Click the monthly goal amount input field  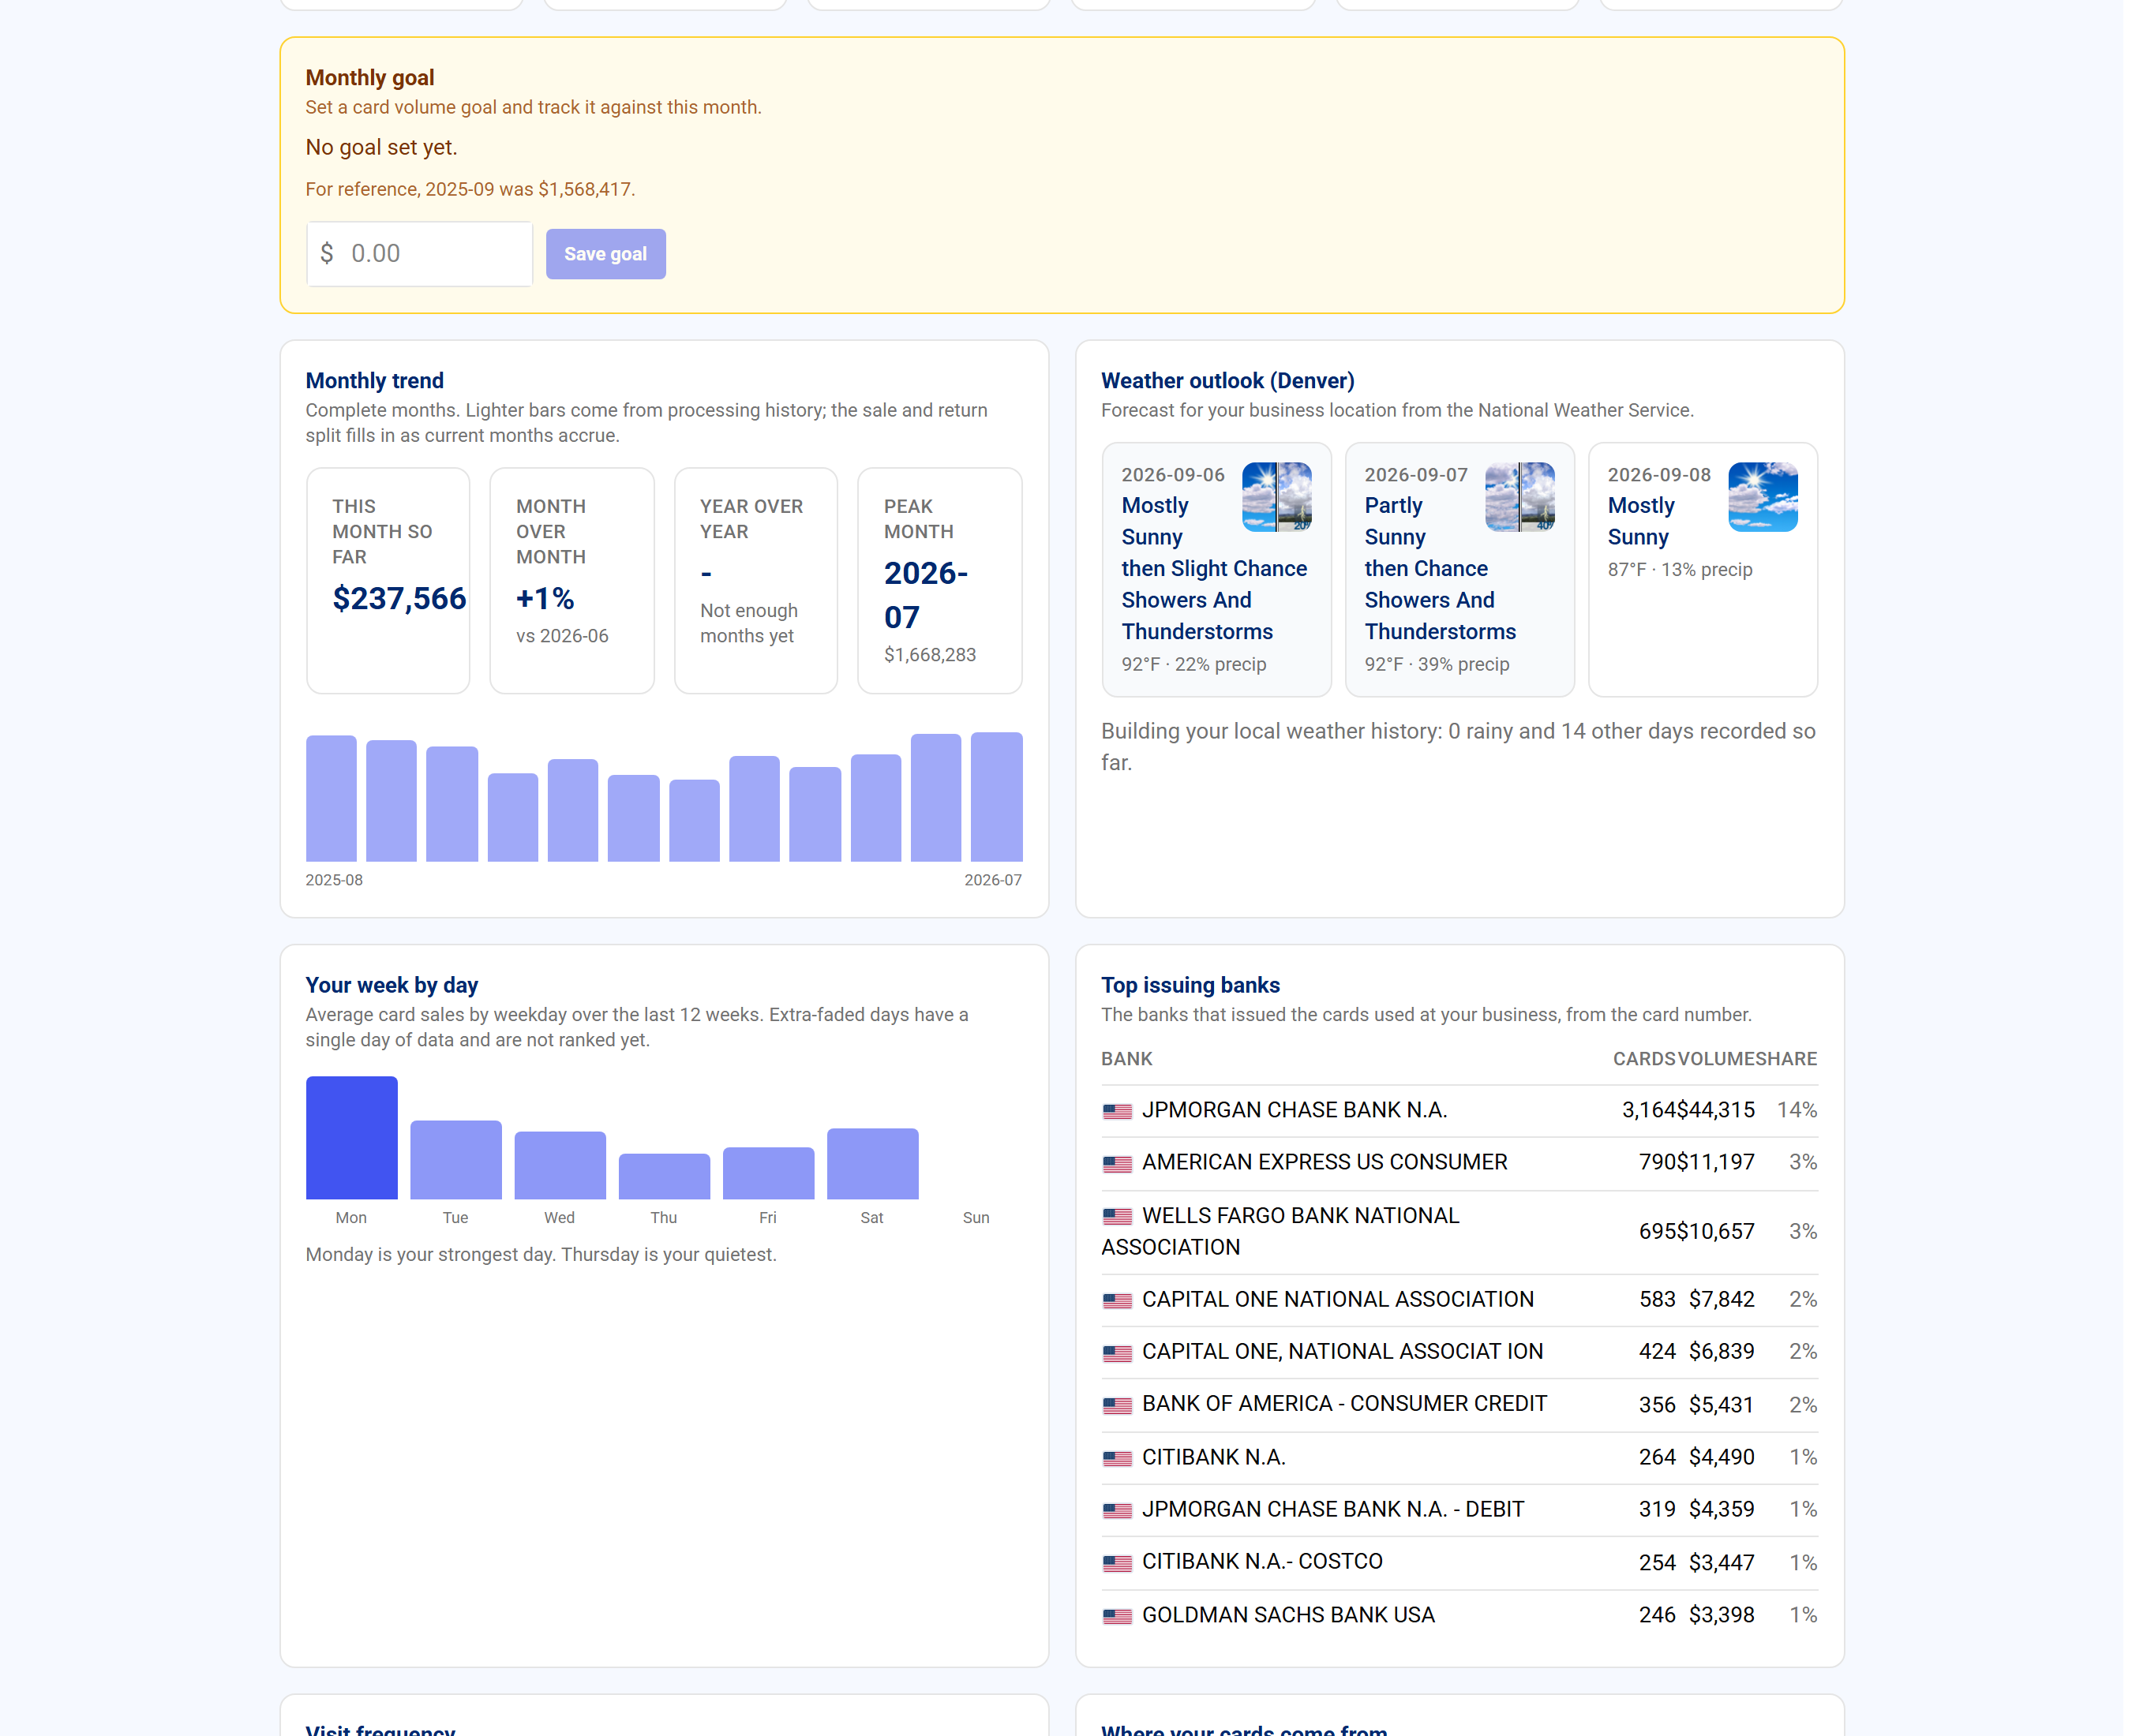coord(419,254)
